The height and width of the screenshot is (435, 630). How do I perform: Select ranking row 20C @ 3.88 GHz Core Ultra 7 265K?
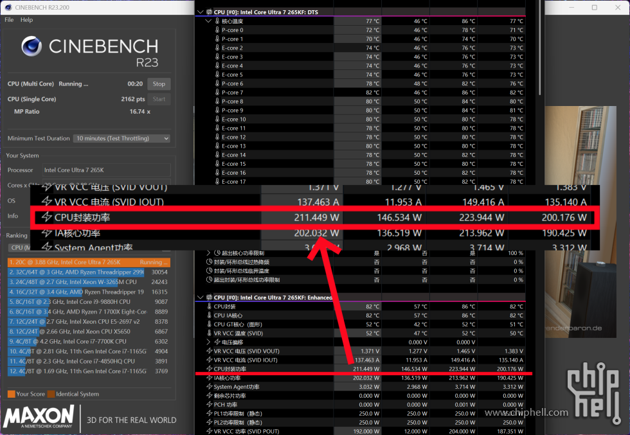(89, 262)
